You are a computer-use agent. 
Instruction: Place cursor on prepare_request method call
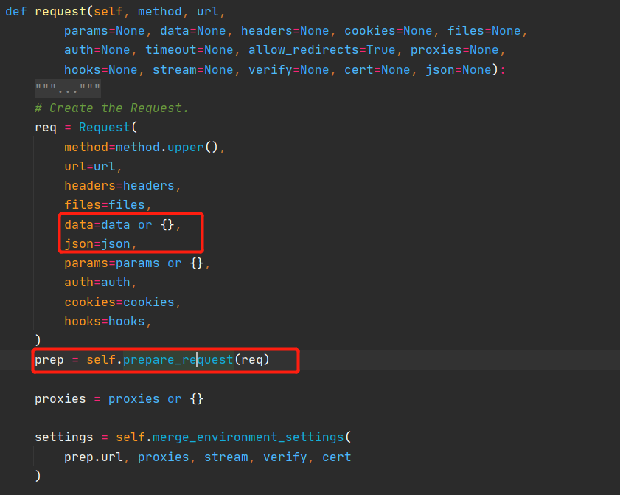(x=178, y=360)
